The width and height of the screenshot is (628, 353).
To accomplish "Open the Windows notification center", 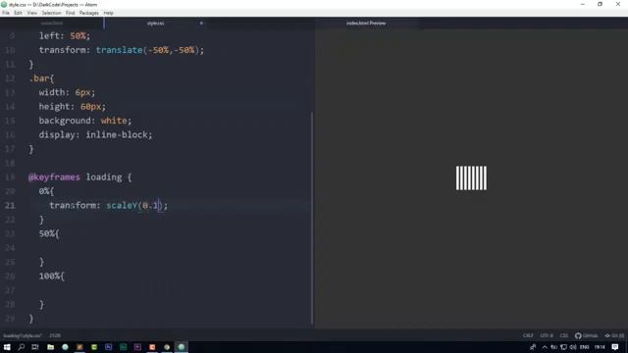I will pos(615,347).
